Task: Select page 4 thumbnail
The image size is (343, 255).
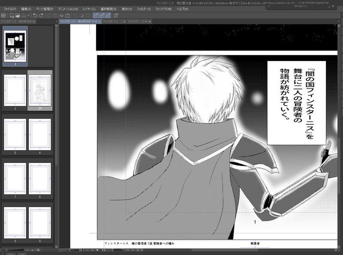Action: point(40,134)
